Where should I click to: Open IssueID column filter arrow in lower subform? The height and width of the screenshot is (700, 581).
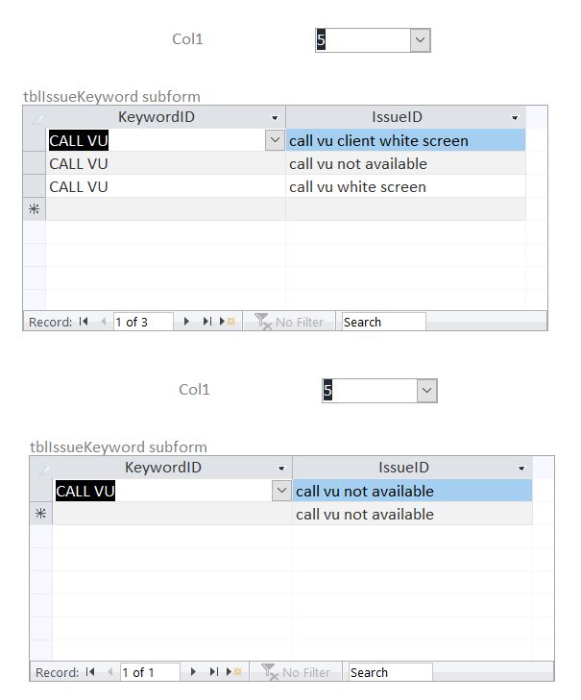(x=521, y=469)
